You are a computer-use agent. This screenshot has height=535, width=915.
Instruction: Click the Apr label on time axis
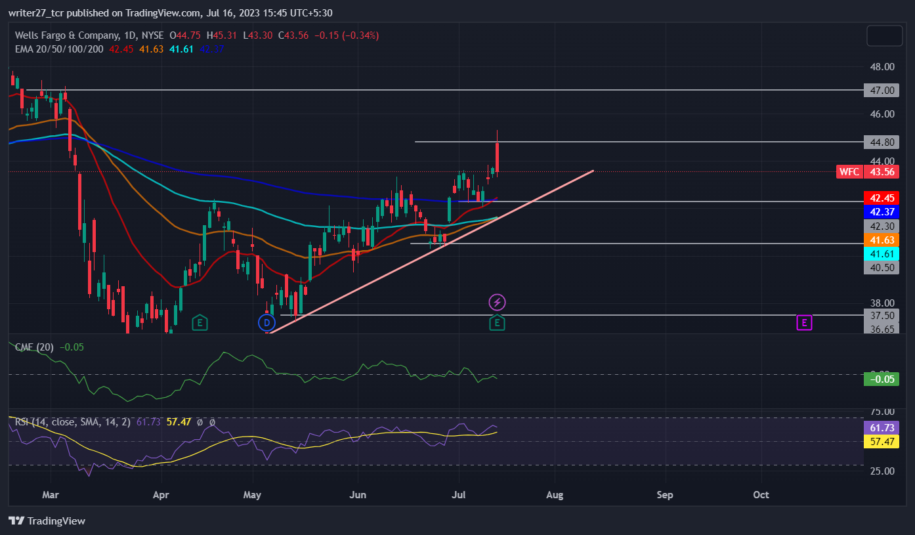pos(161,494)
